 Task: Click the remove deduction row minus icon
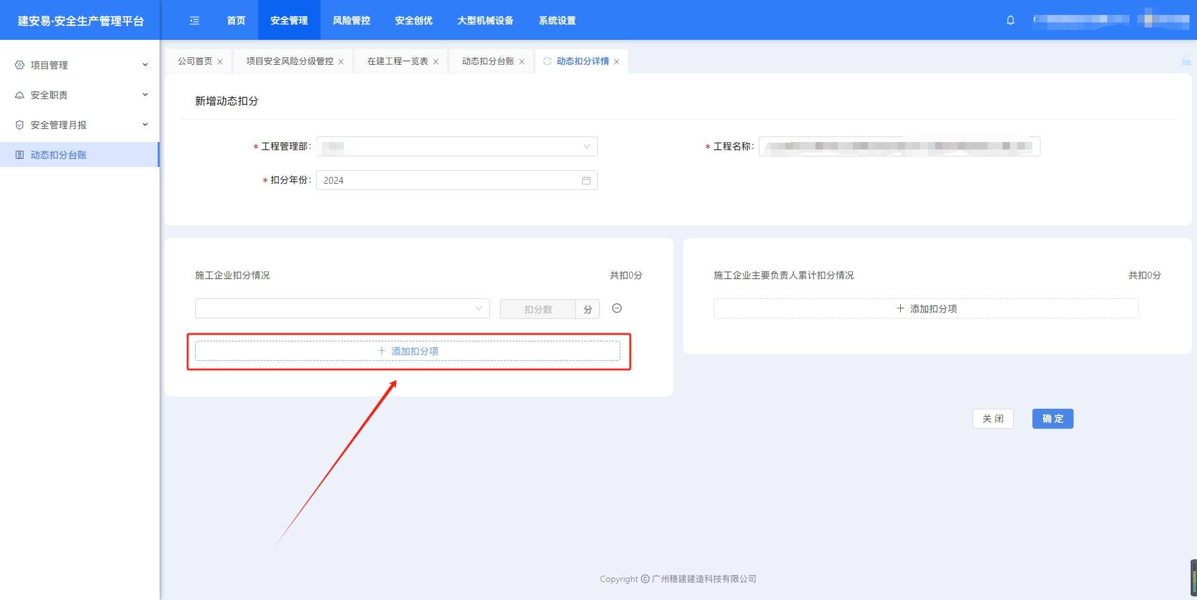[x=617, y=308]
